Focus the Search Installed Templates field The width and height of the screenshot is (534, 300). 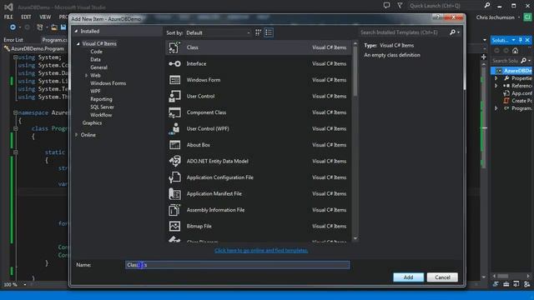click(x=404, y=32)
